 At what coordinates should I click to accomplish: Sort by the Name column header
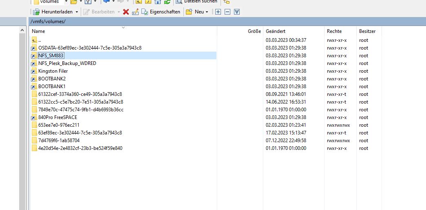[x=39, y=31]
